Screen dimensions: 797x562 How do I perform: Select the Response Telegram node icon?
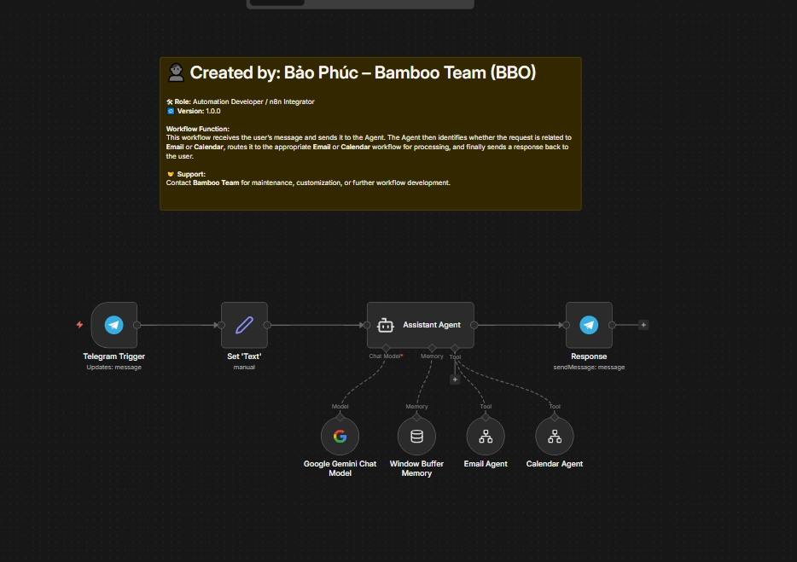(x=589, y=325)
